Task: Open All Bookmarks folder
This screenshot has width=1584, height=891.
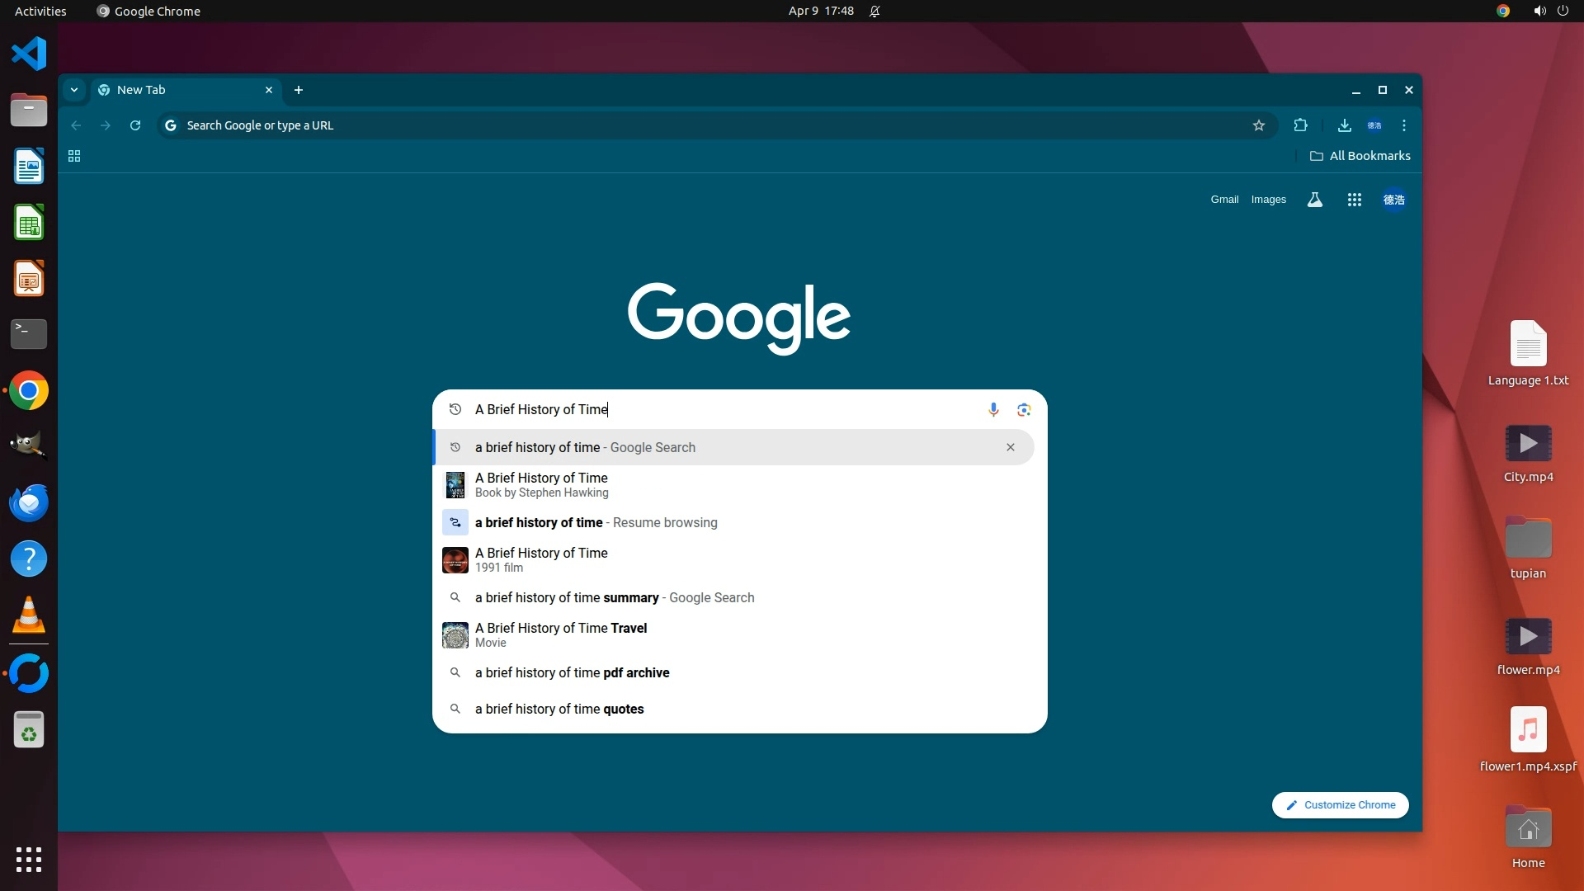Action: [1360, 156]
